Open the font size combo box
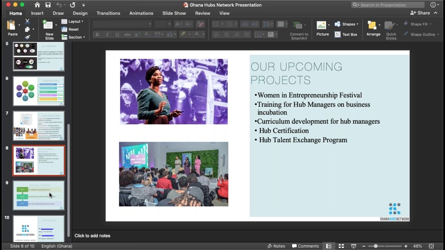Viewport: 445px width, 250px height. 163,24
